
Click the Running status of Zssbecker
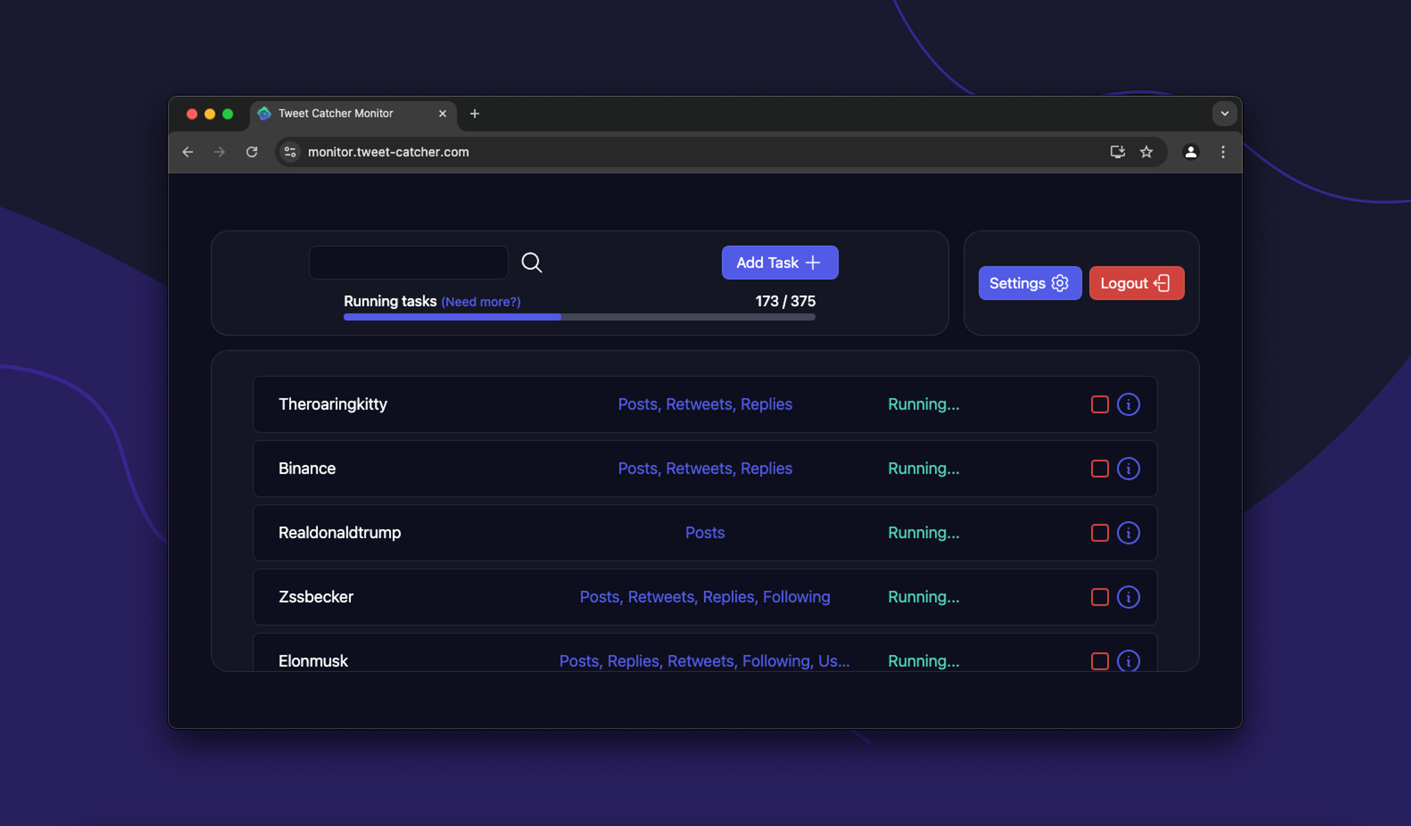(x=923, y=597)
